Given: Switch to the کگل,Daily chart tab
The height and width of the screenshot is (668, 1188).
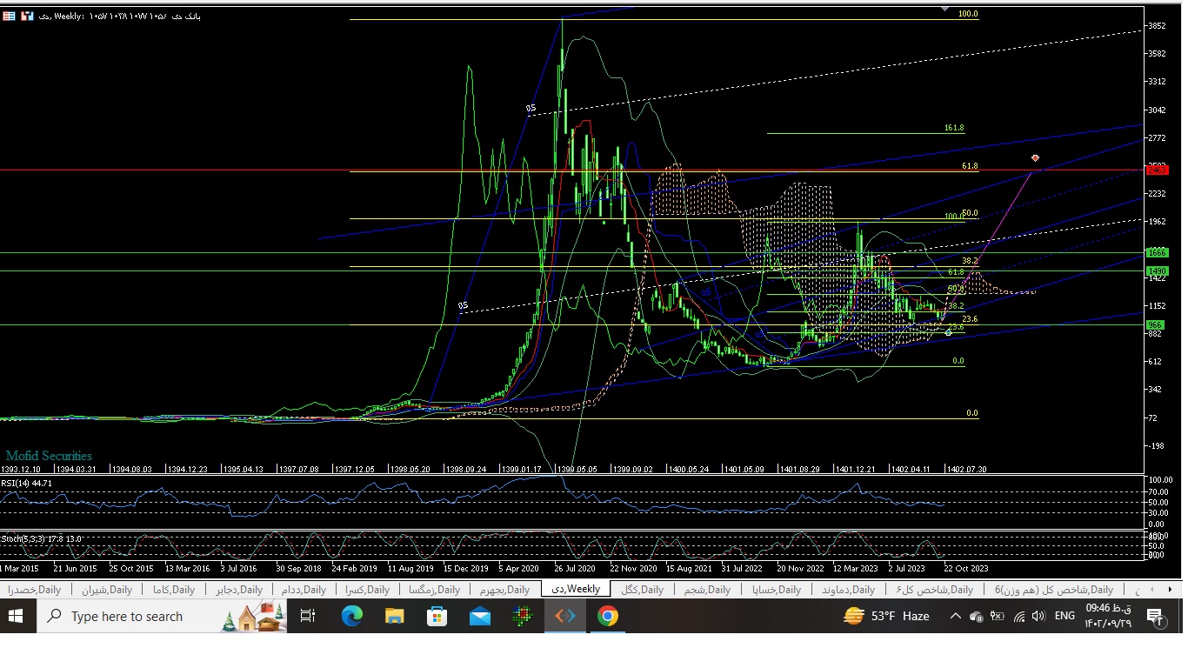Looking at the screenshot, I should 642,590.
